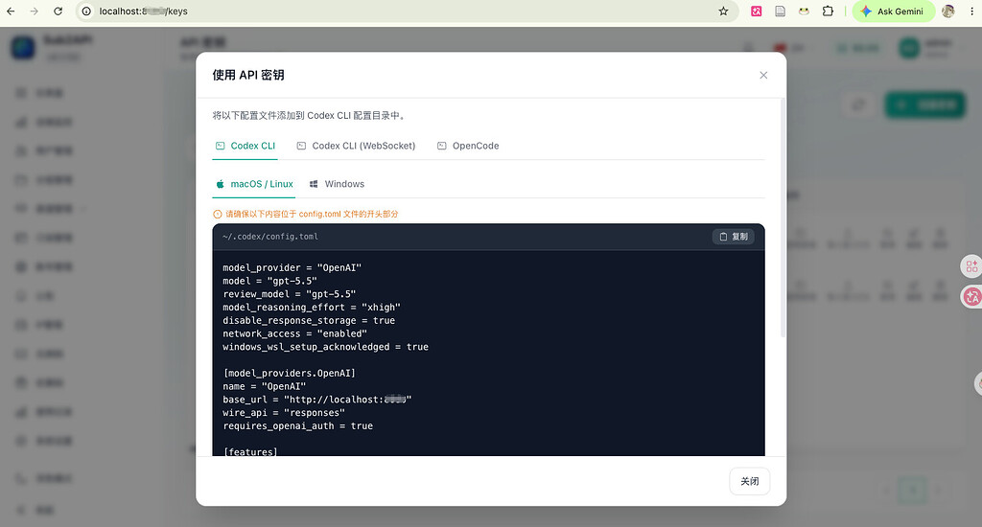The height and width of the screenshot is (527, 982).
Task: Reload the current page
Action: [x=58, y=11]
